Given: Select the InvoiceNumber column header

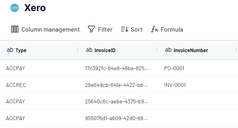Looking at the screenshot, I should 196,50.
